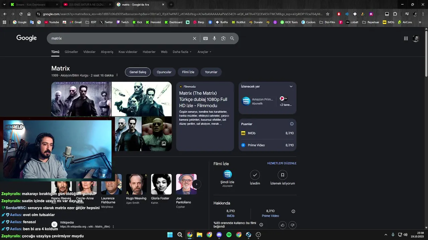Open the Daha fazla dropdown
The image size is (428, 240).
point(182,52)
